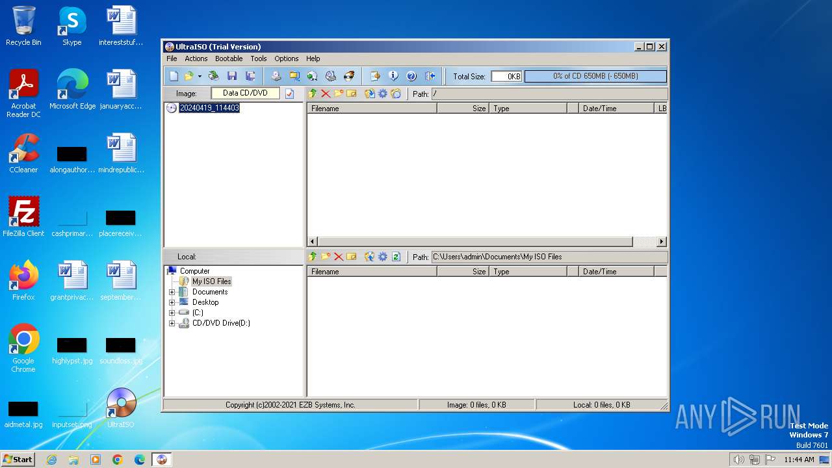832x468 pixels.
Task: Expand the (C:) drive node
Action: pyautogui.click(x=172, y=313)
